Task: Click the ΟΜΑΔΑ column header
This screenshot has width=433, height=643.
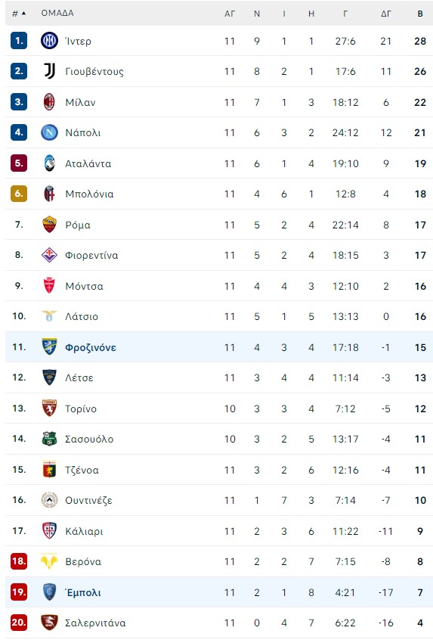Action: (57, 13)
